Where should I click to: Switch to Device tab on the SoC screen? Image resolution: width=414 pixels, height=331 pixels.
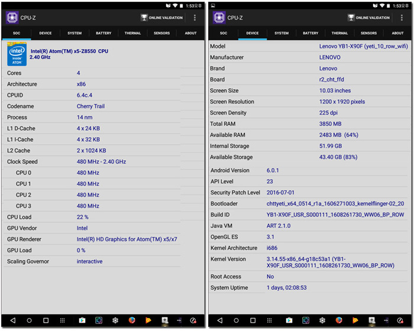(x=46, y=33)
